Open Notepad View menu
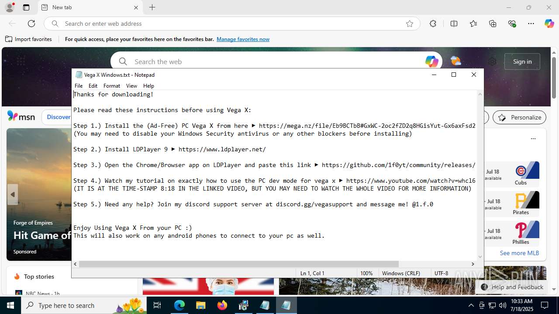The width and height of the screenshot is (559, 314). (131, 86)
